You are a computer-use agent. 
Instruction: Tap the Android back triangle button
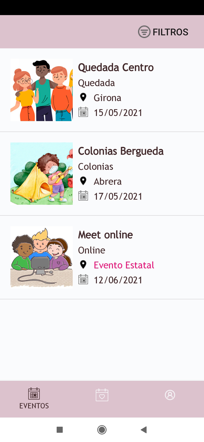(x=143, y=430)
